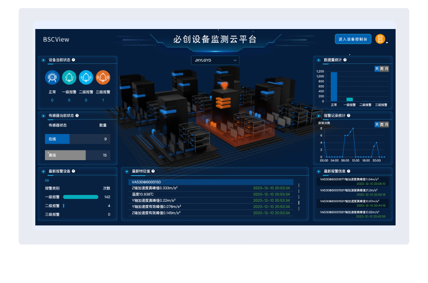
Task: Click help icon beside 传感器当前状态
Action: 77,116
